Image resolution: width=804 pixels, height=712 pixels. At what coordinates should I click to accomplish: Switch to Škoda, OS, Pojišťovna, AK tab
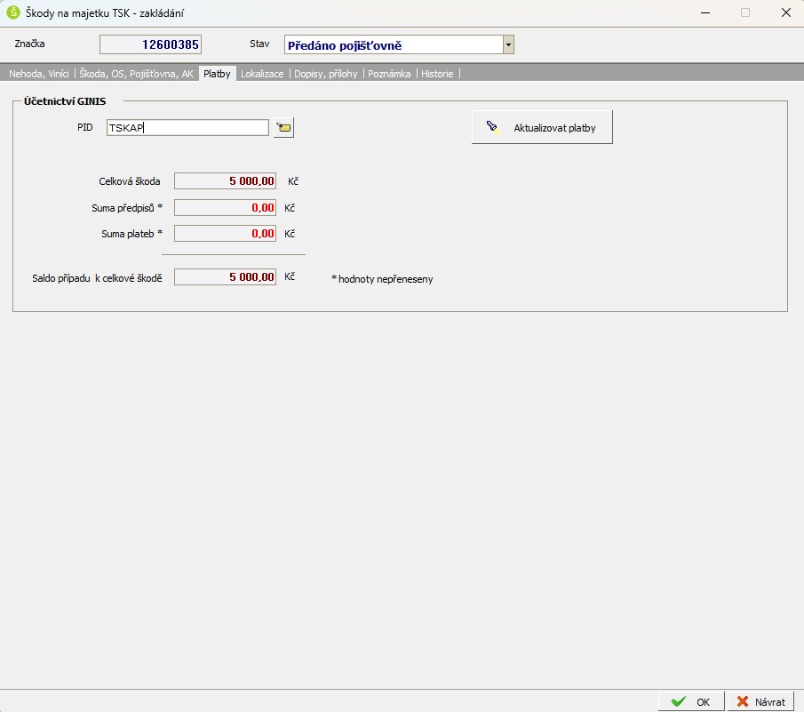tap(137, 74)
